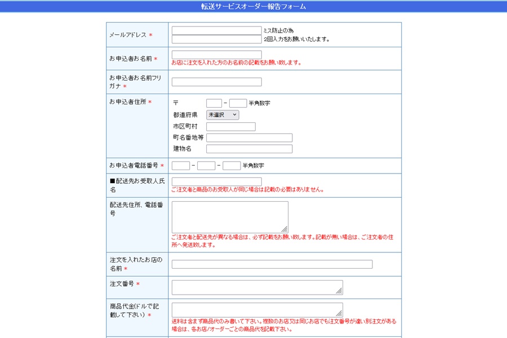This screenshot has height=338, width=507.
Task: Click the 注文を入れたお店の名前 field
Action: [x=272, y=264]
